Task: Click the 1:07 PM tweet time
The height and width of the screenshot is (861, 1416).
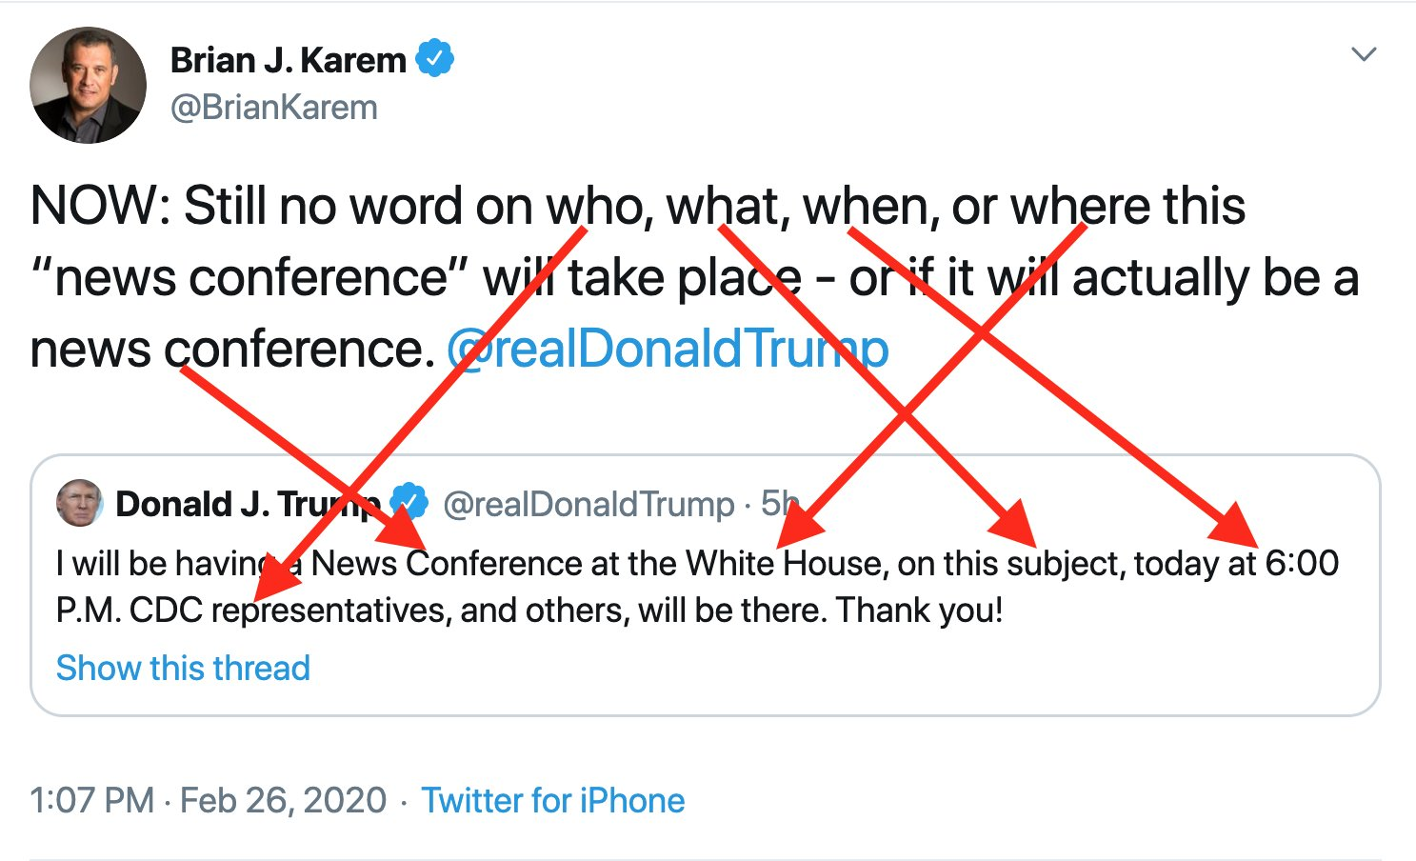Action: point(91,800)
